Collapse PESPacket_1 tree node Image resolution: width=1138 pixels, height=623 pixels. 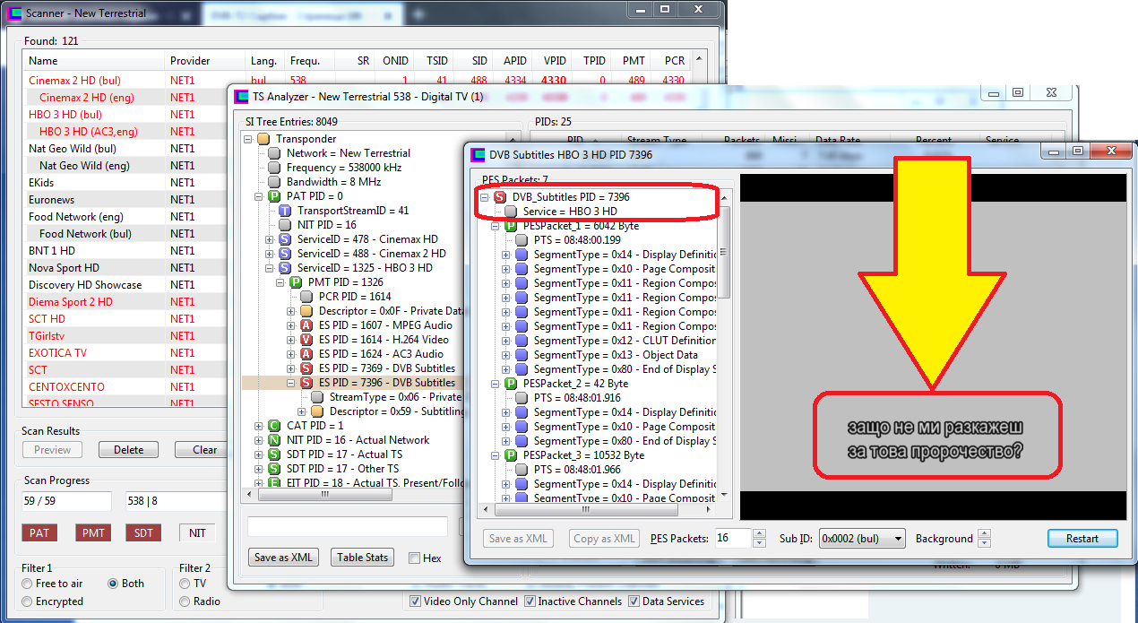496,226
